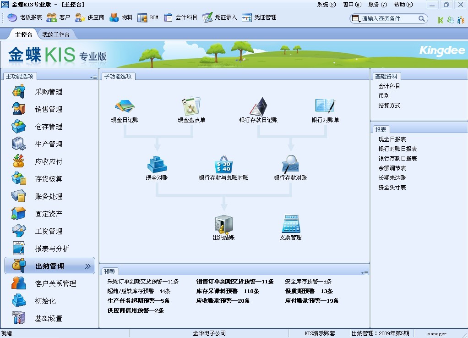468x338 pixels.
Task: Click 物料 toolbar button
Action: [x=120, y=17]
